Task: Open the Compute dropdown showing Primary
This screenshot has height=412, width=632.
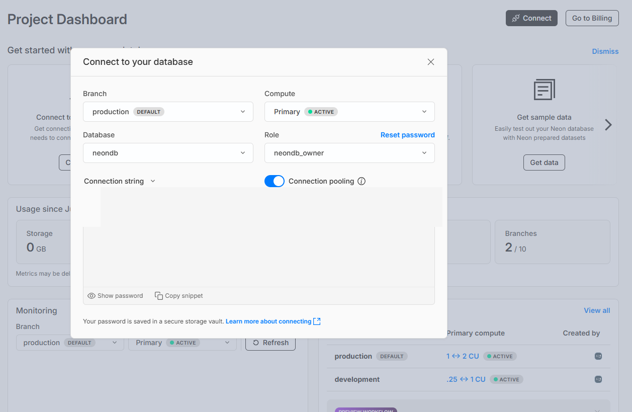Action: coord(349,112)
